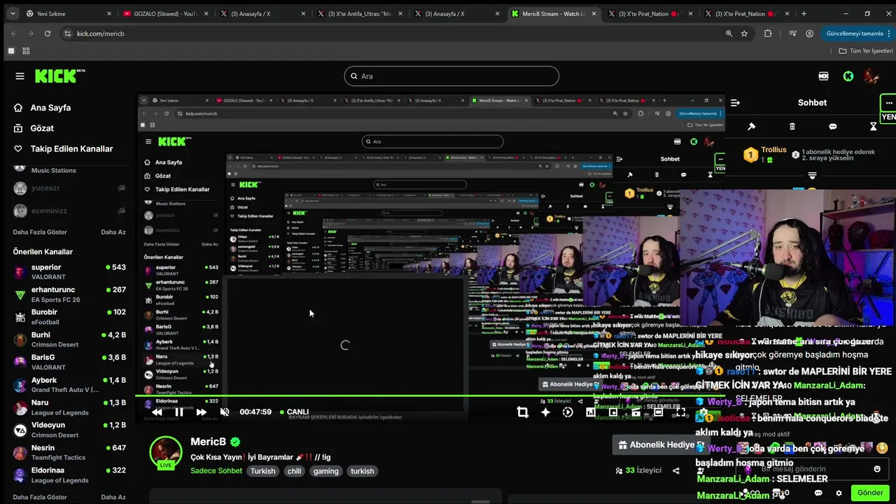Open yuceszr followed channel
The width and height of the screenshot is (896, 504).
[69, 188]
